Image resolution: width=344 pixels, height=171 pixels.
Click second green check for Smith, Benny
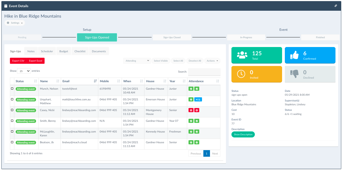(x=197, y=121)
